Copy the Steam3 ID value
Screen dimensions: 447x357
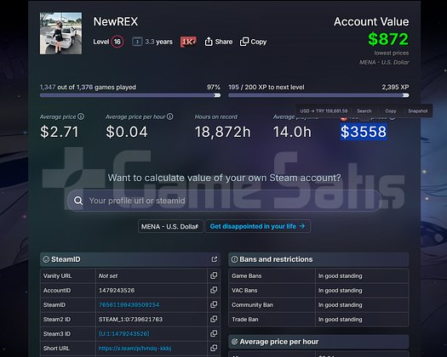tap(214, 334)
